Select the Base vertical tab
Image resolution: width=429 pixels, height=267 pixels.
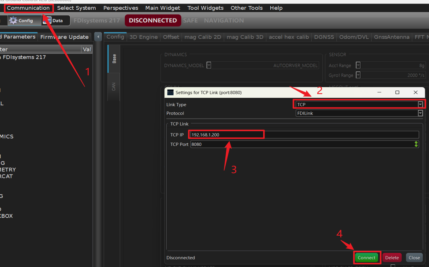[x=114, y=59]
